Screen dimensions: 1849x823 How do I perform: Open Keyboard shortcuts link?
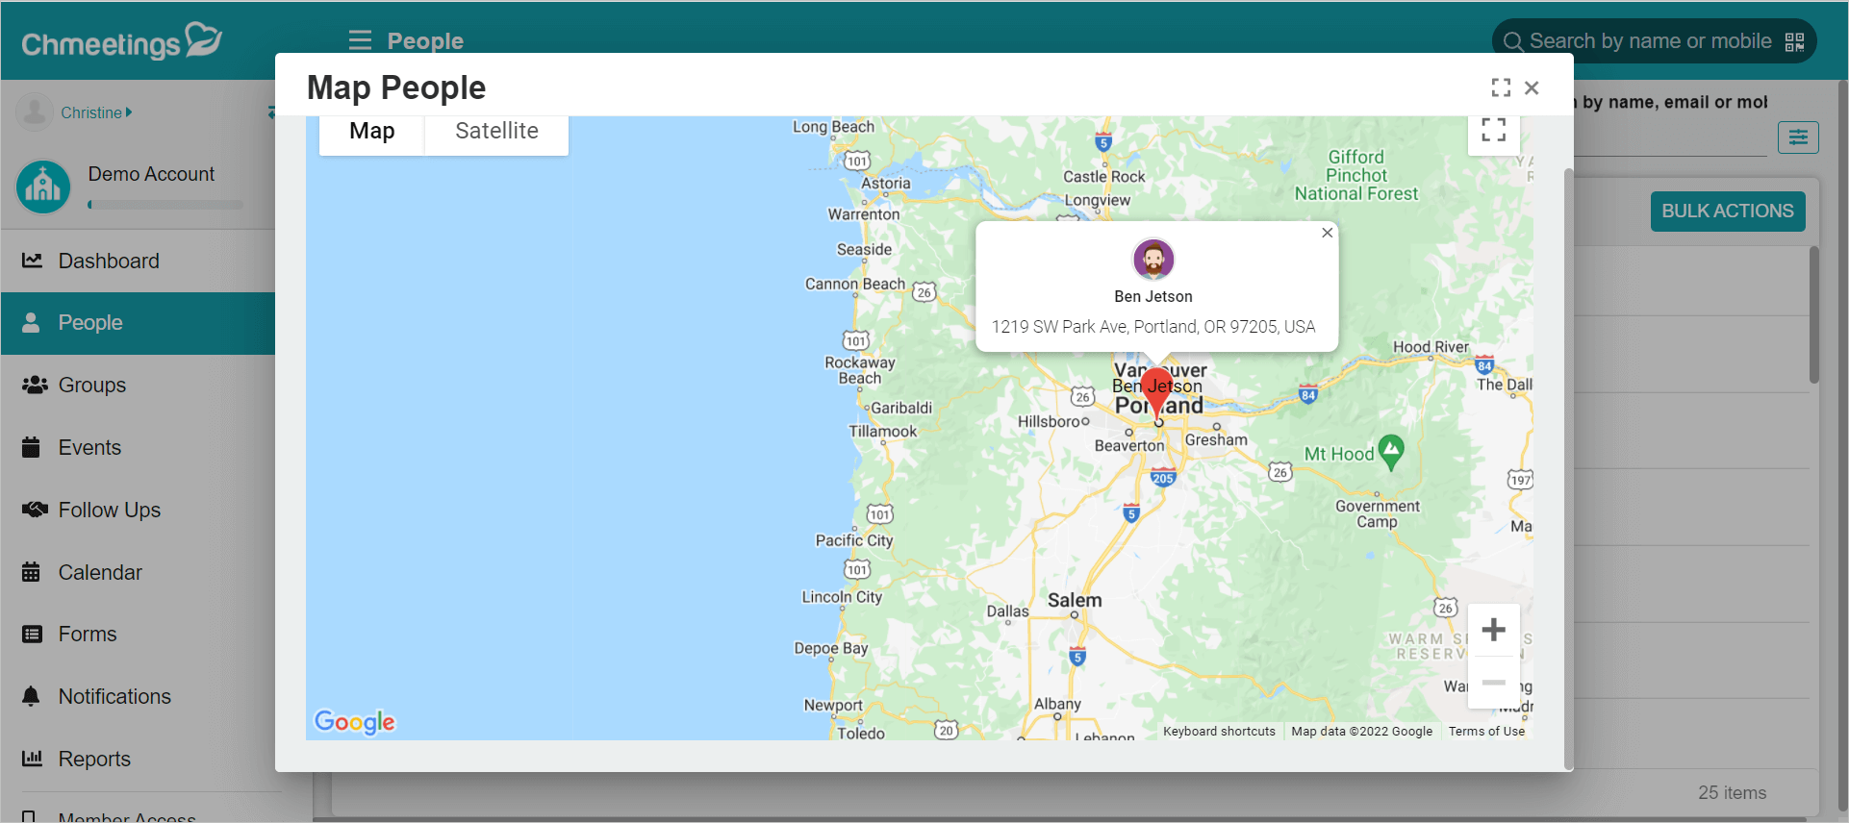pyautogui.click(x=1219, y=732)
